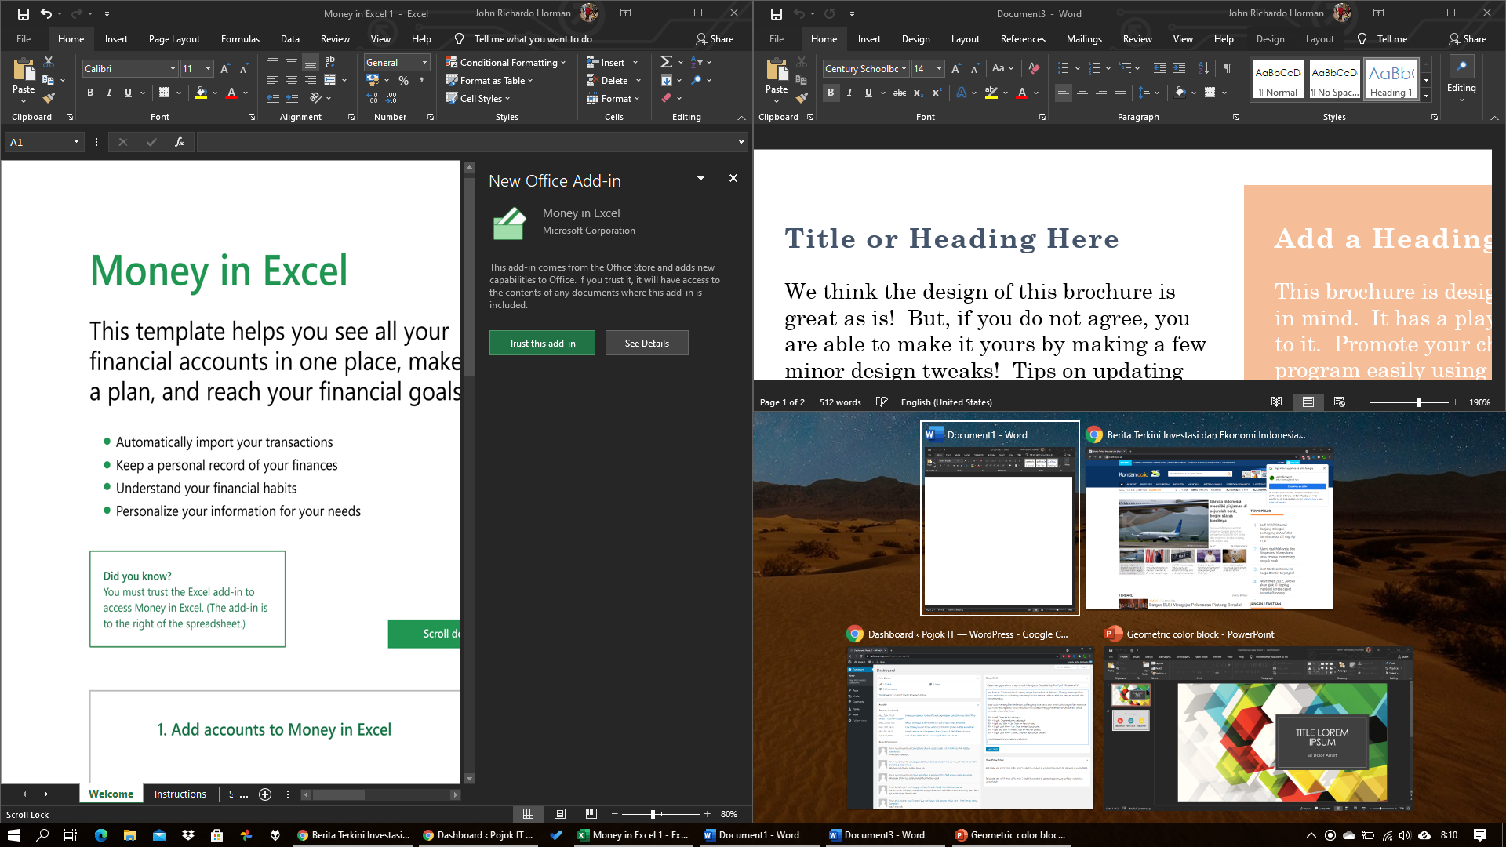Toggle Italic in Excel Font group
Screen dimensions: 1506x847
click(109, 93)
